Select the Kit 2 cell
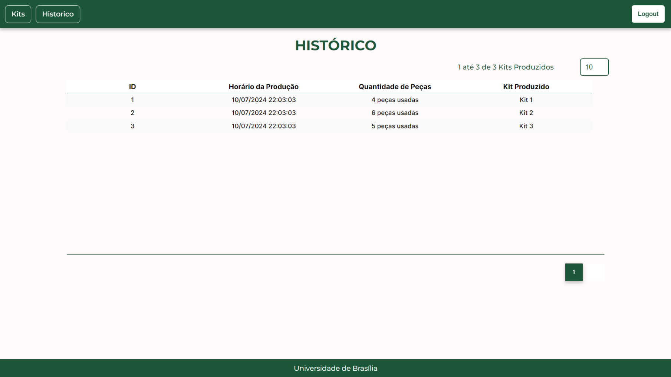Screen dimensions: 671x377 coord(526,113)
